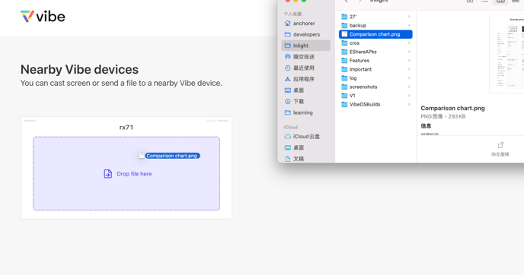The width and height of the screenshot is (524, 275).
Task: Click the 信息 info heading
Action: coord(426,126)
